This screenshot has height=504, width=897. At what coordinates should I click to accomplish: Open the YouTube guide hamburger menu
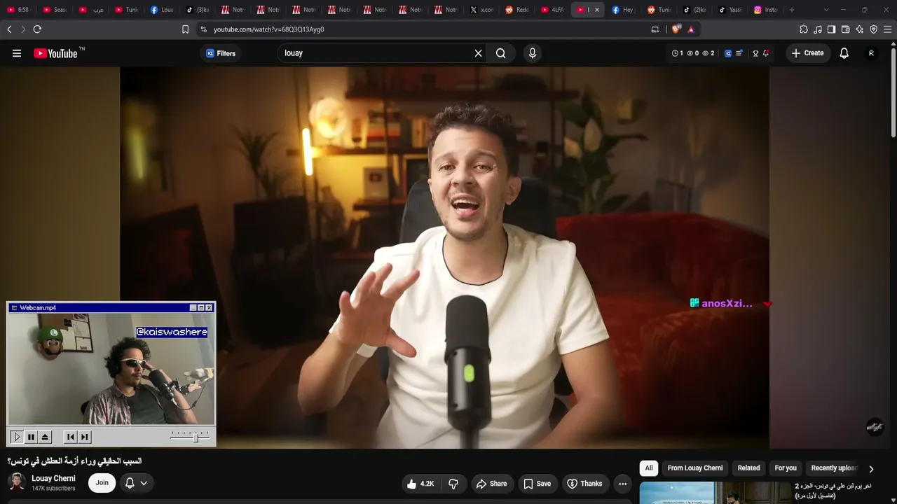tap(17, 53)
